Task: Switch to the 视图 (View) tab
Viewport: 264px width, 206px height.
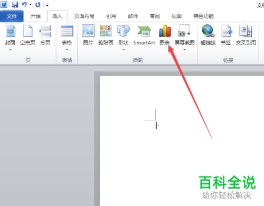Action: click(177, 16)
